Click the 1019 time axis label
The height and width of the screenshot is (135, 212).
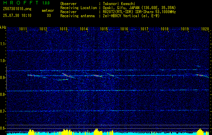pos(185,29)
